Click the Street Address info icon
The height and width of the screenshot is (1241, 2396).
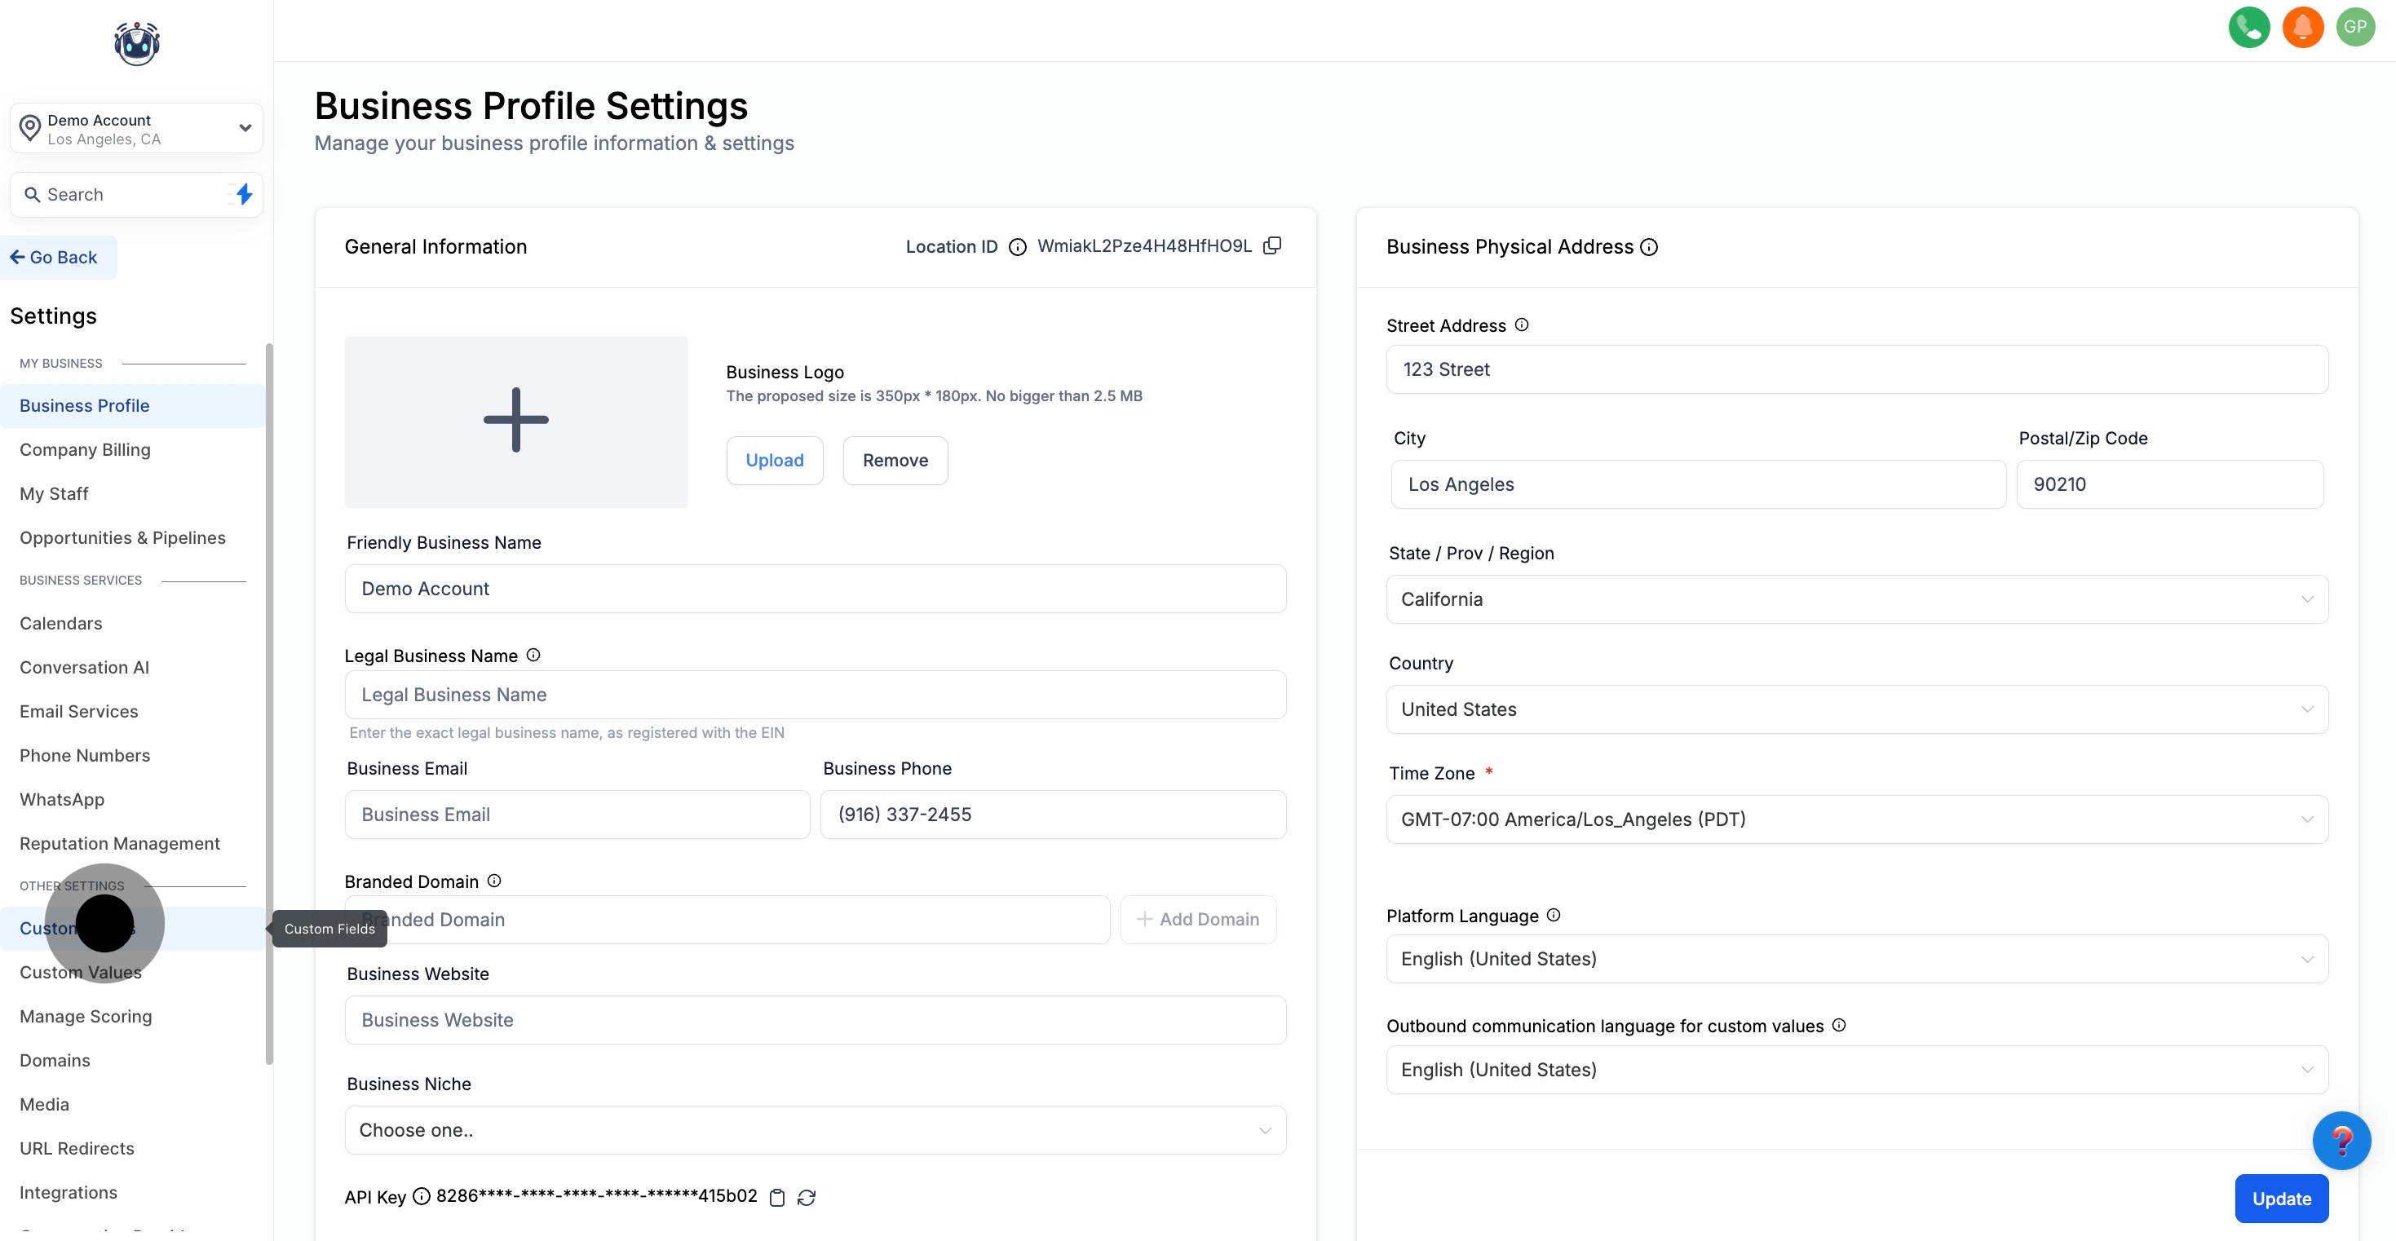point(1522,325)
